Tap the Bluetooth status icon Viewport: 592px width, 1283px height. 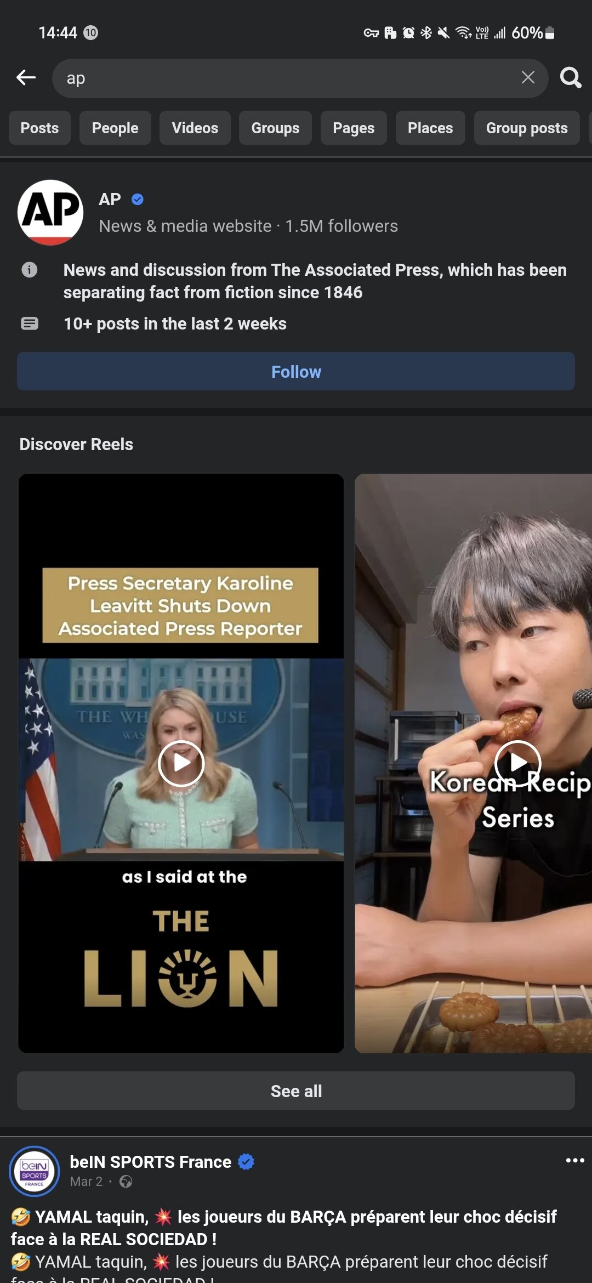426,33
